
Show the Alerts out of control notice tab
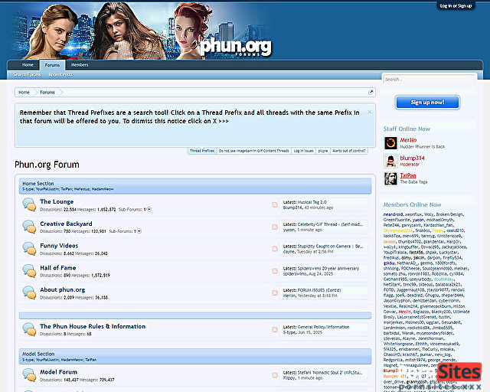click(349, 151)
